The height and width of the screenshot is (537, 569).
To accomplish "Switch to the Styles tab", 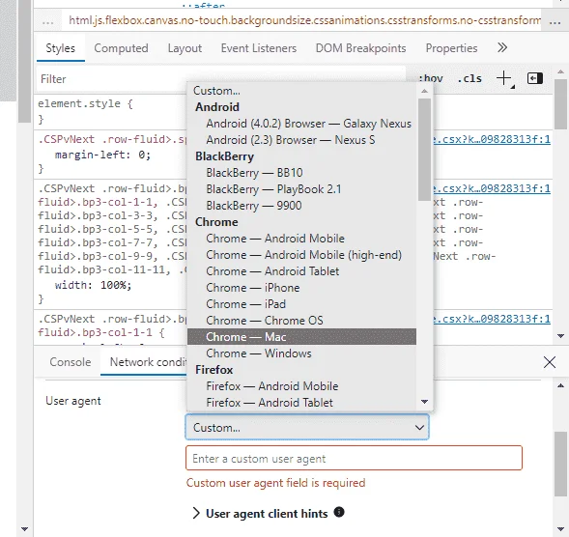I will (x=60, y=48).
